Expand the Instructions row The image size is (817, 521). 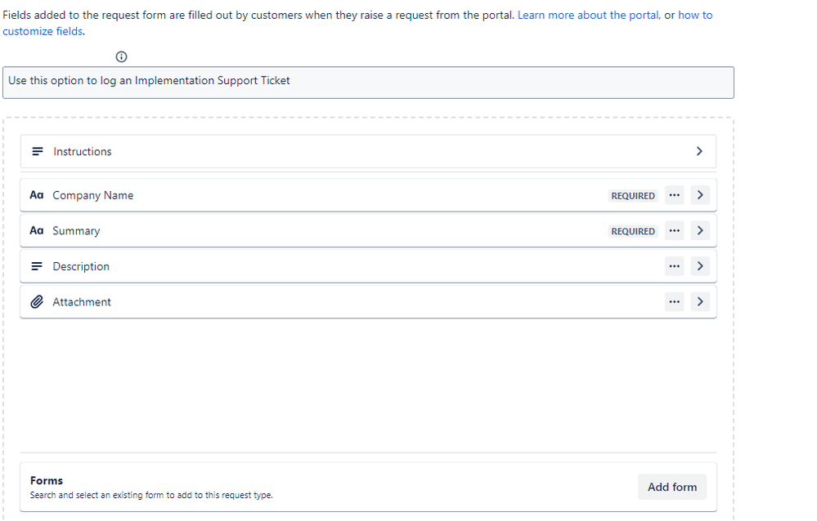(699, 151)
